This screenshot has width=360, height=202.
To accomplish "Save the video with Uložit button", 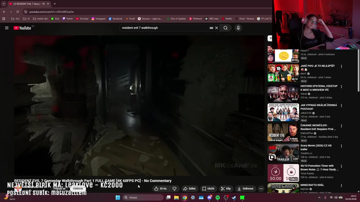I will tap(208, 189).
